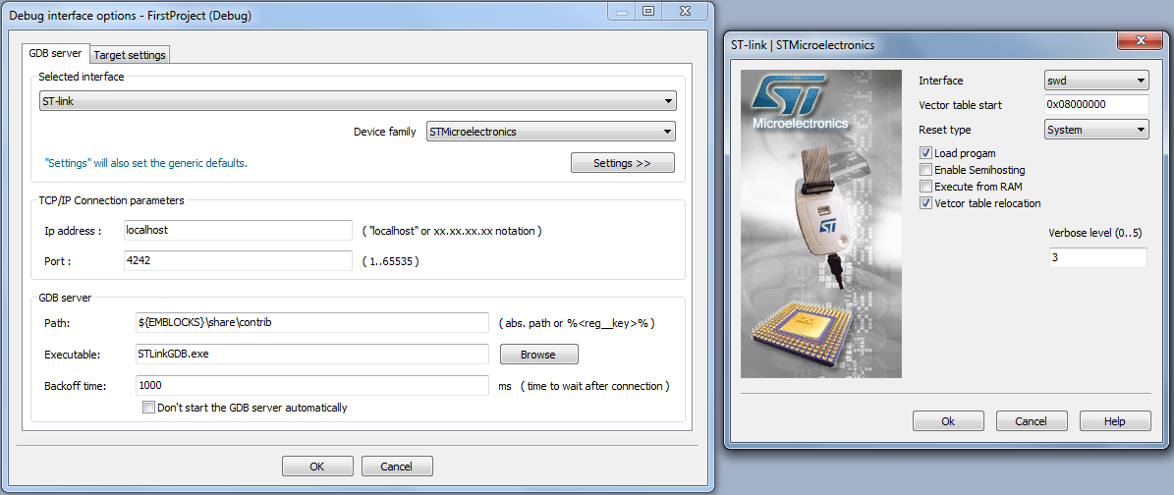Select the GDB server tab
This screenshot has width=1174, height=495.
[55, 53]
